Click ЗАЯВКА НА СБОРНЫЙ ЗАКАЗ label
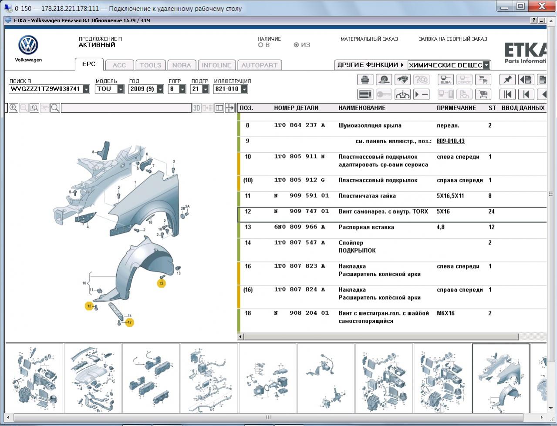This screenshot has width=557, height=426. tap(453, 39)
